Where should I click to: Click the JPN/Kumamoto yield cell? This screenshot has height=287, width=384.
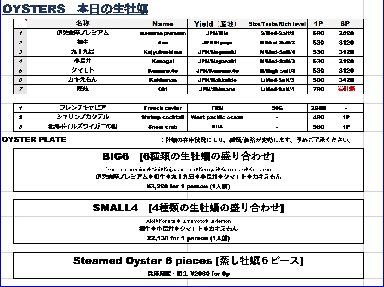tap(217, 70)
